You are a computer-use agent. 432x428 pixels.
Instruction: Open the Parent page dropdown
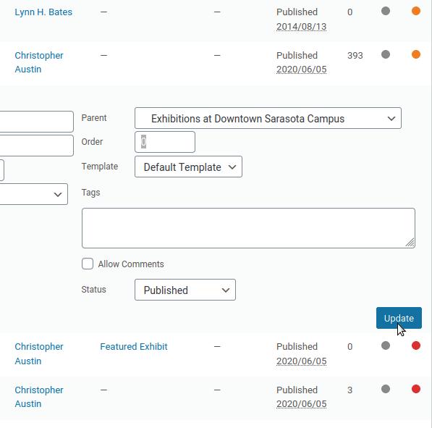pos(268,118)
